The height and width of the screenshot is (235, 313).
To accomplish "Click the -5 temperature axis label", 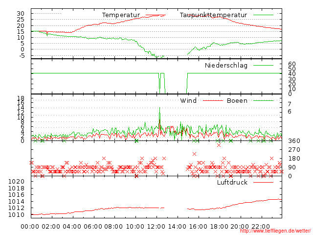I will (22, 55).
